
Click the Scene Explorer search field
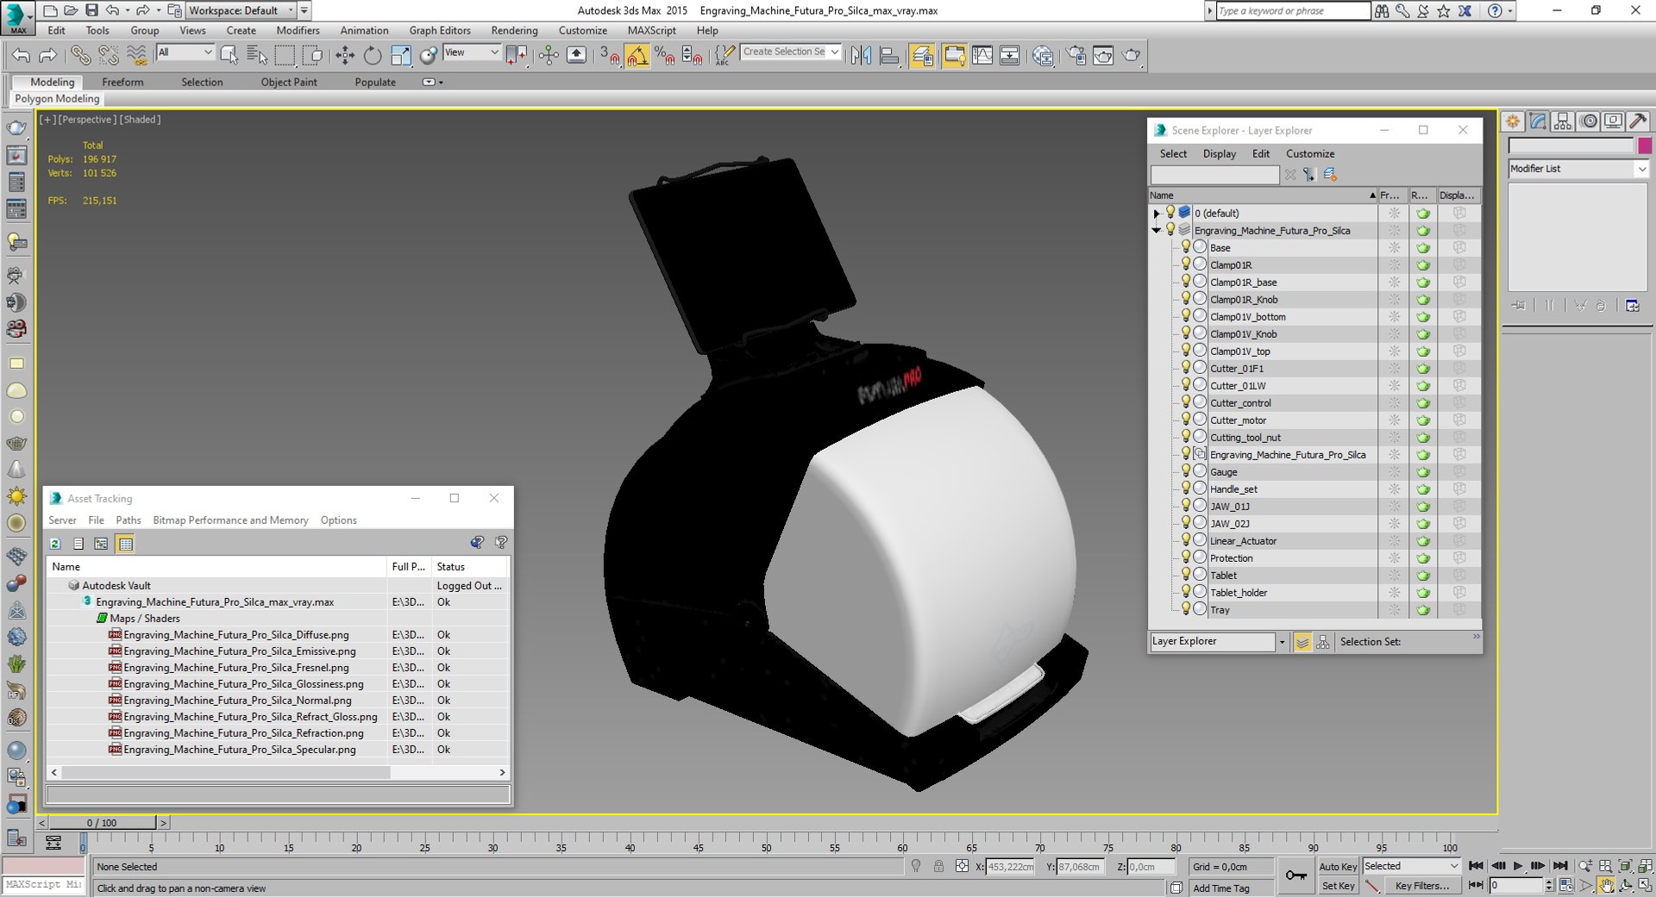coord(1214,175)
